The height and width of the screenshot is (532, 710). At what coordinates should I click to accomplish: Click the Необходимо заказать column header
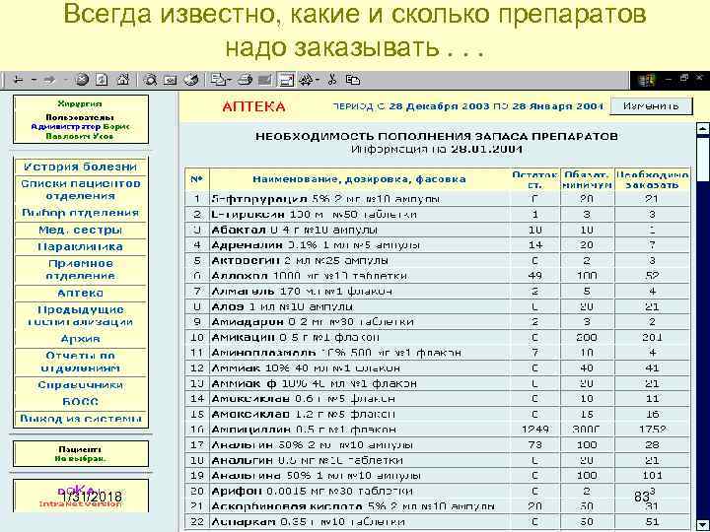pyautogui.click(x=653, y=179)
